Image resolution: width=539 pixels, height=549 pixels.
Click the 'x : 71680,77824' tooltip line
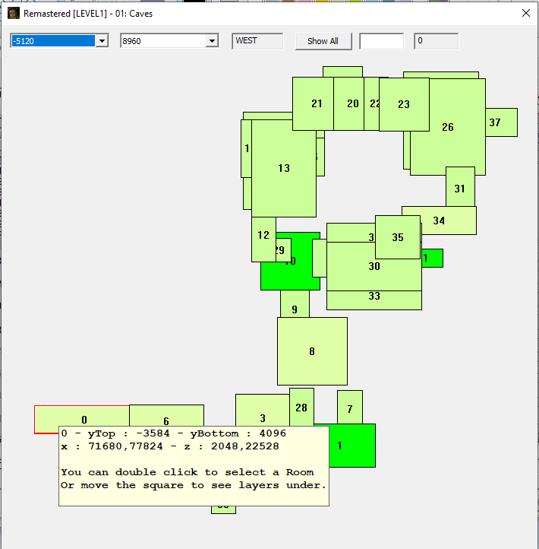pos(170,446)
